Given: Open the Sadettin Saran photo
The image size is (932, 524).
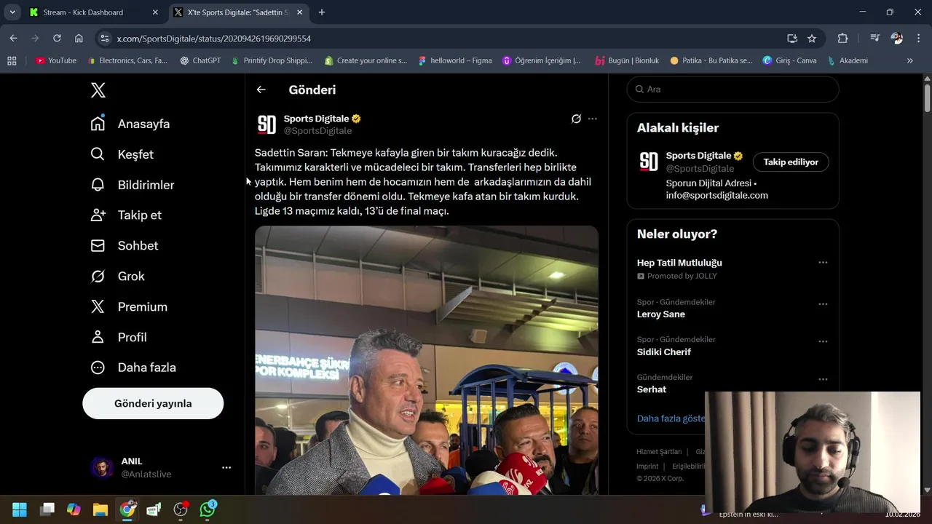Looking at the screenshot, I should tap(427, 360).
